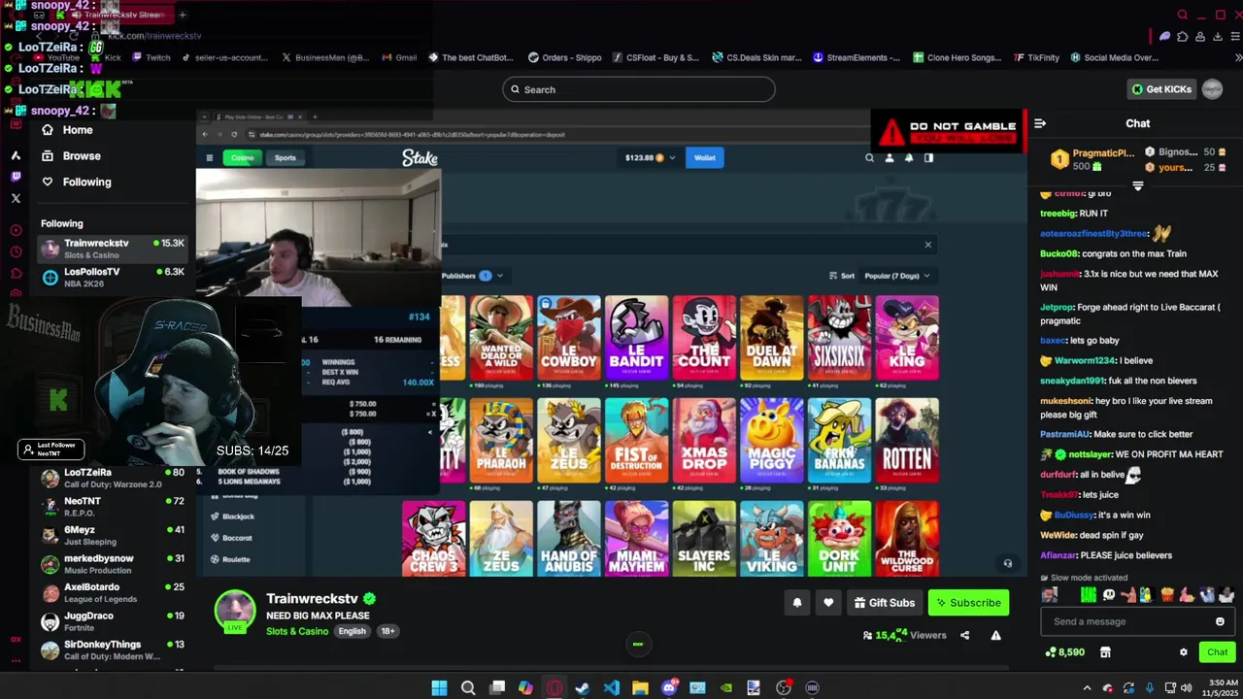Open NeoTNT's channel in sidebar

coord(112,506)
